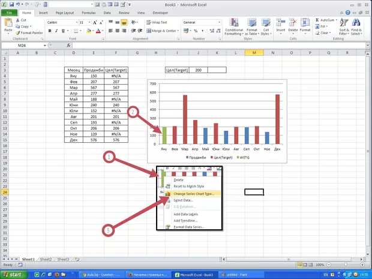Apply Percent Style
372x279 pixels.
[x=196, y=31]
